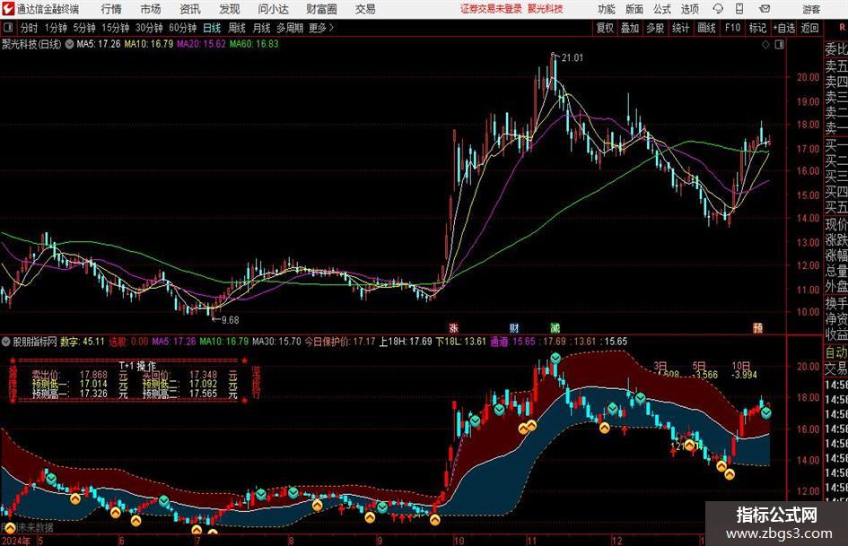The image size is (848, 546).
Task: Click the diamond icon at chart top right
Action: point(765,44)
